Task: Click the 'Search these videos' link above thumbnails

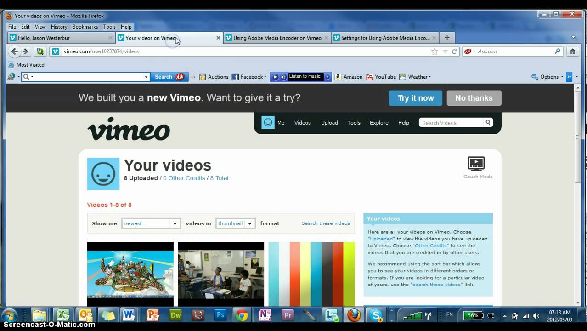Action: pyautogui.click(x=326, y=223)
